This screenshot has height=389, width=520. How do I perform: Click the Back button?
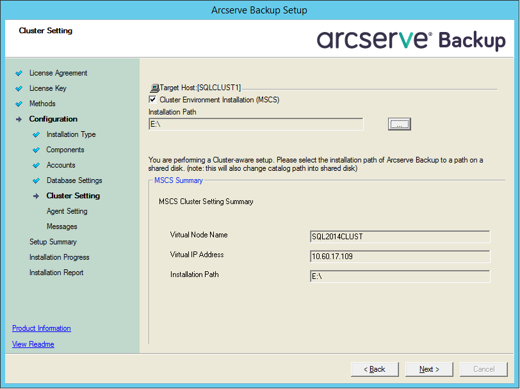click(374, 369)
